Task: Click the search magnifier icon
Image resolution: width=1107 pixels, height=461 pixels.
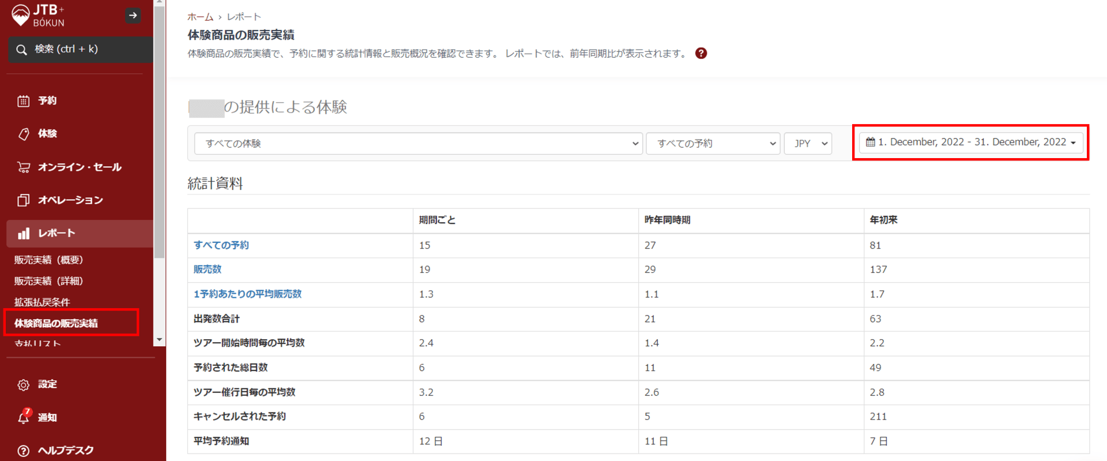Action: [x=21, y=50]
